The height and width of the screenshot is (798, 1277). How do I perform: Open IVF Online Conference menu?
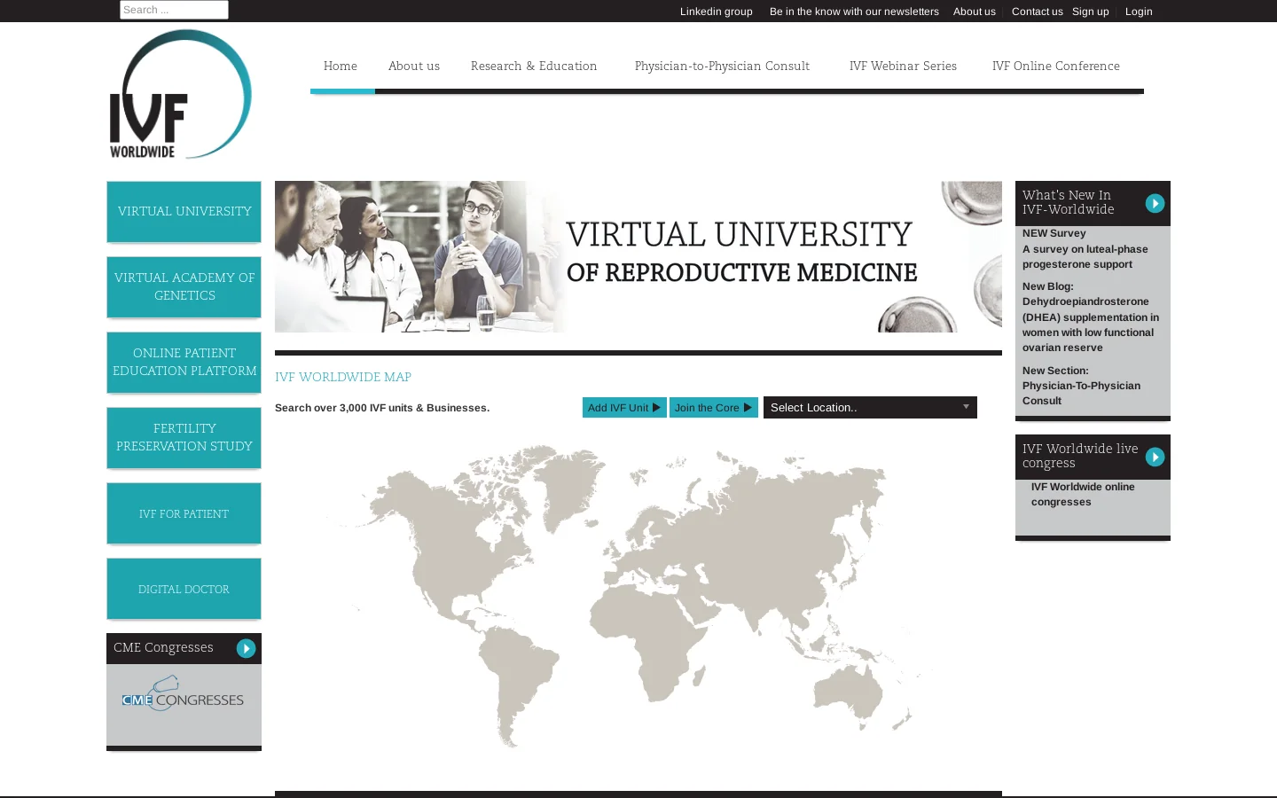tap(1055, 66)
